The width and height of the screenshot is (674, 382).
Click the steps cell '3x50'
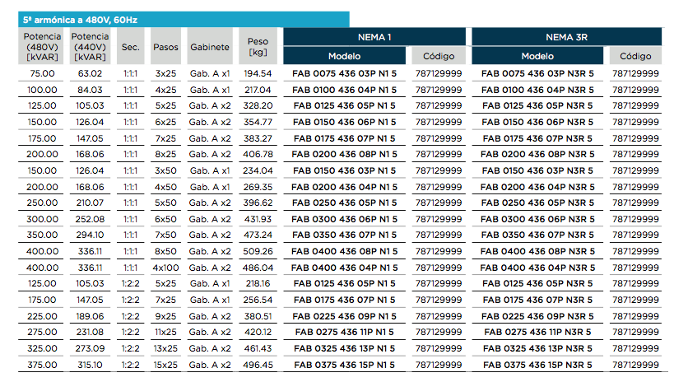tap(165, 170)
